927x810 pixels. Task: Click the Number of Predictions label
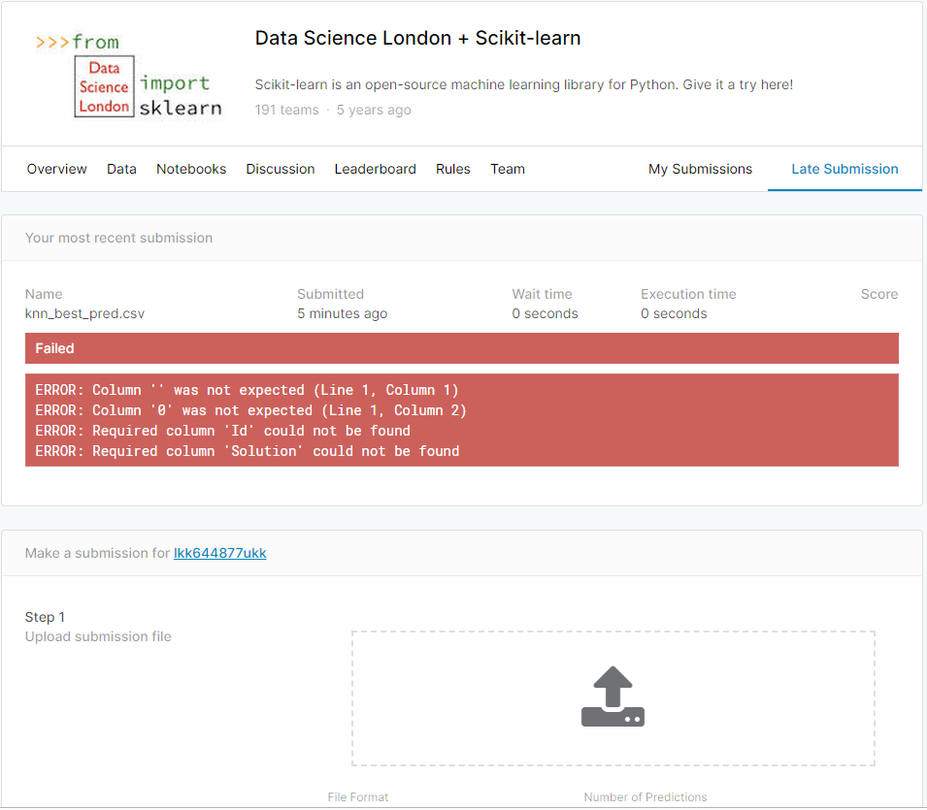click(645, 797)
